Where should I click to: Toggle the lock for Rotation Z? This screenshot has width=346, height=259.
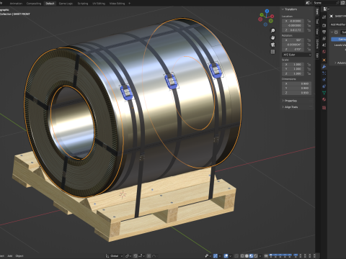point(309,49)
